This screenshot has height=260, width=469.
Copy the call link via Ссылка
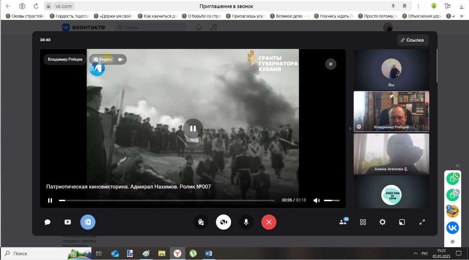pyautogui.click(x=413, y=40)
